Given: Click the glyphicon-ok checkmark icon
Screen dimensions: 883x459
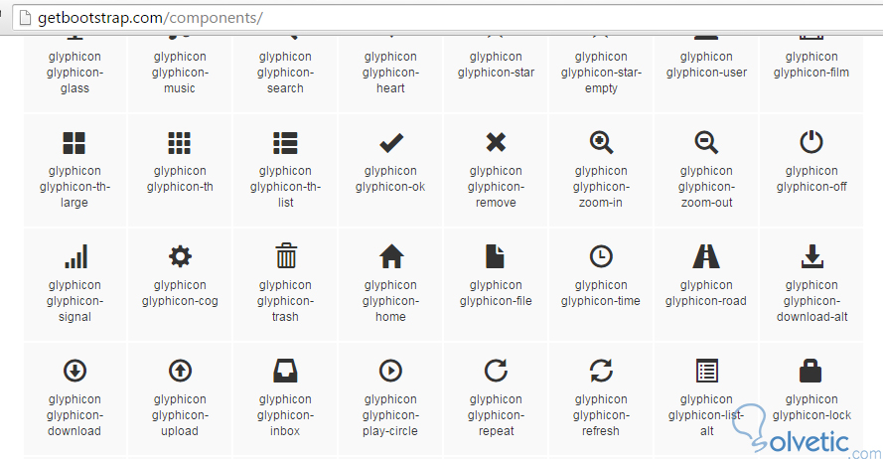Looking at the screenshot, I should pos(390,143).
